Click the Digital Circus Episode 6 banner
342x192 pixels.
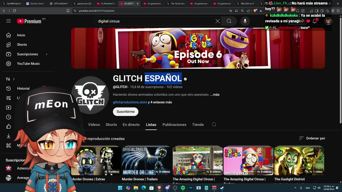(x=198, y=48)
